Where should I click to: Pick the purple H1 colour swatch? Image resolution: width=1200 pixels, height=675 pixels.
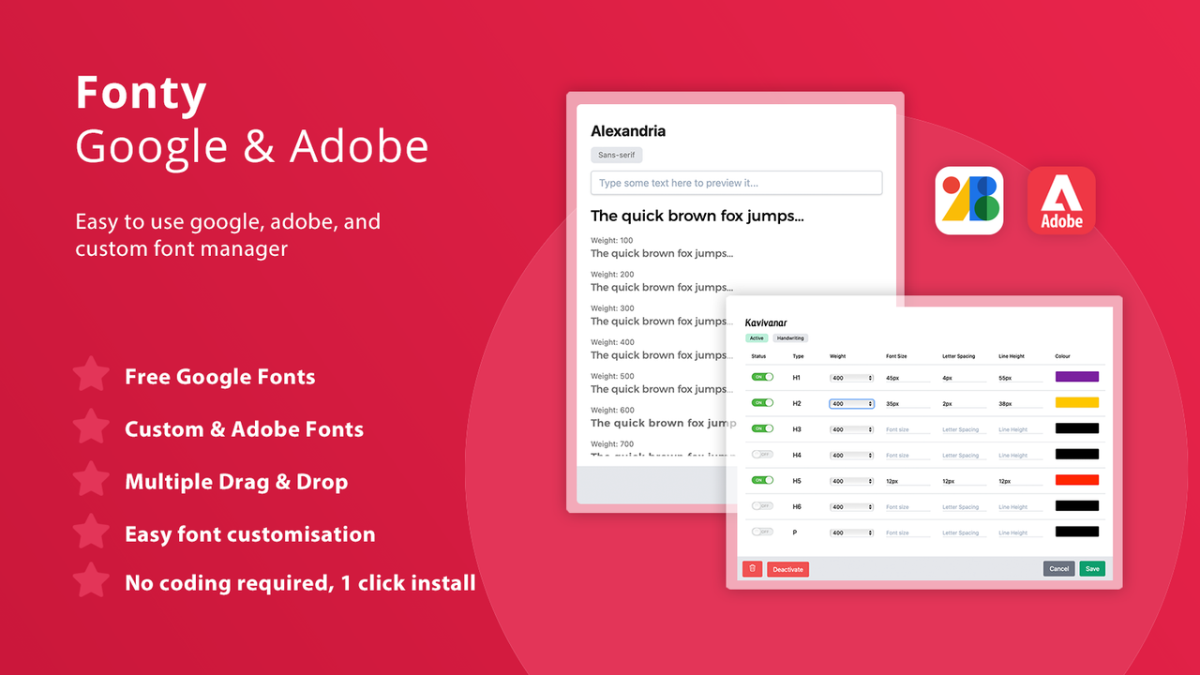point(1077,377)
